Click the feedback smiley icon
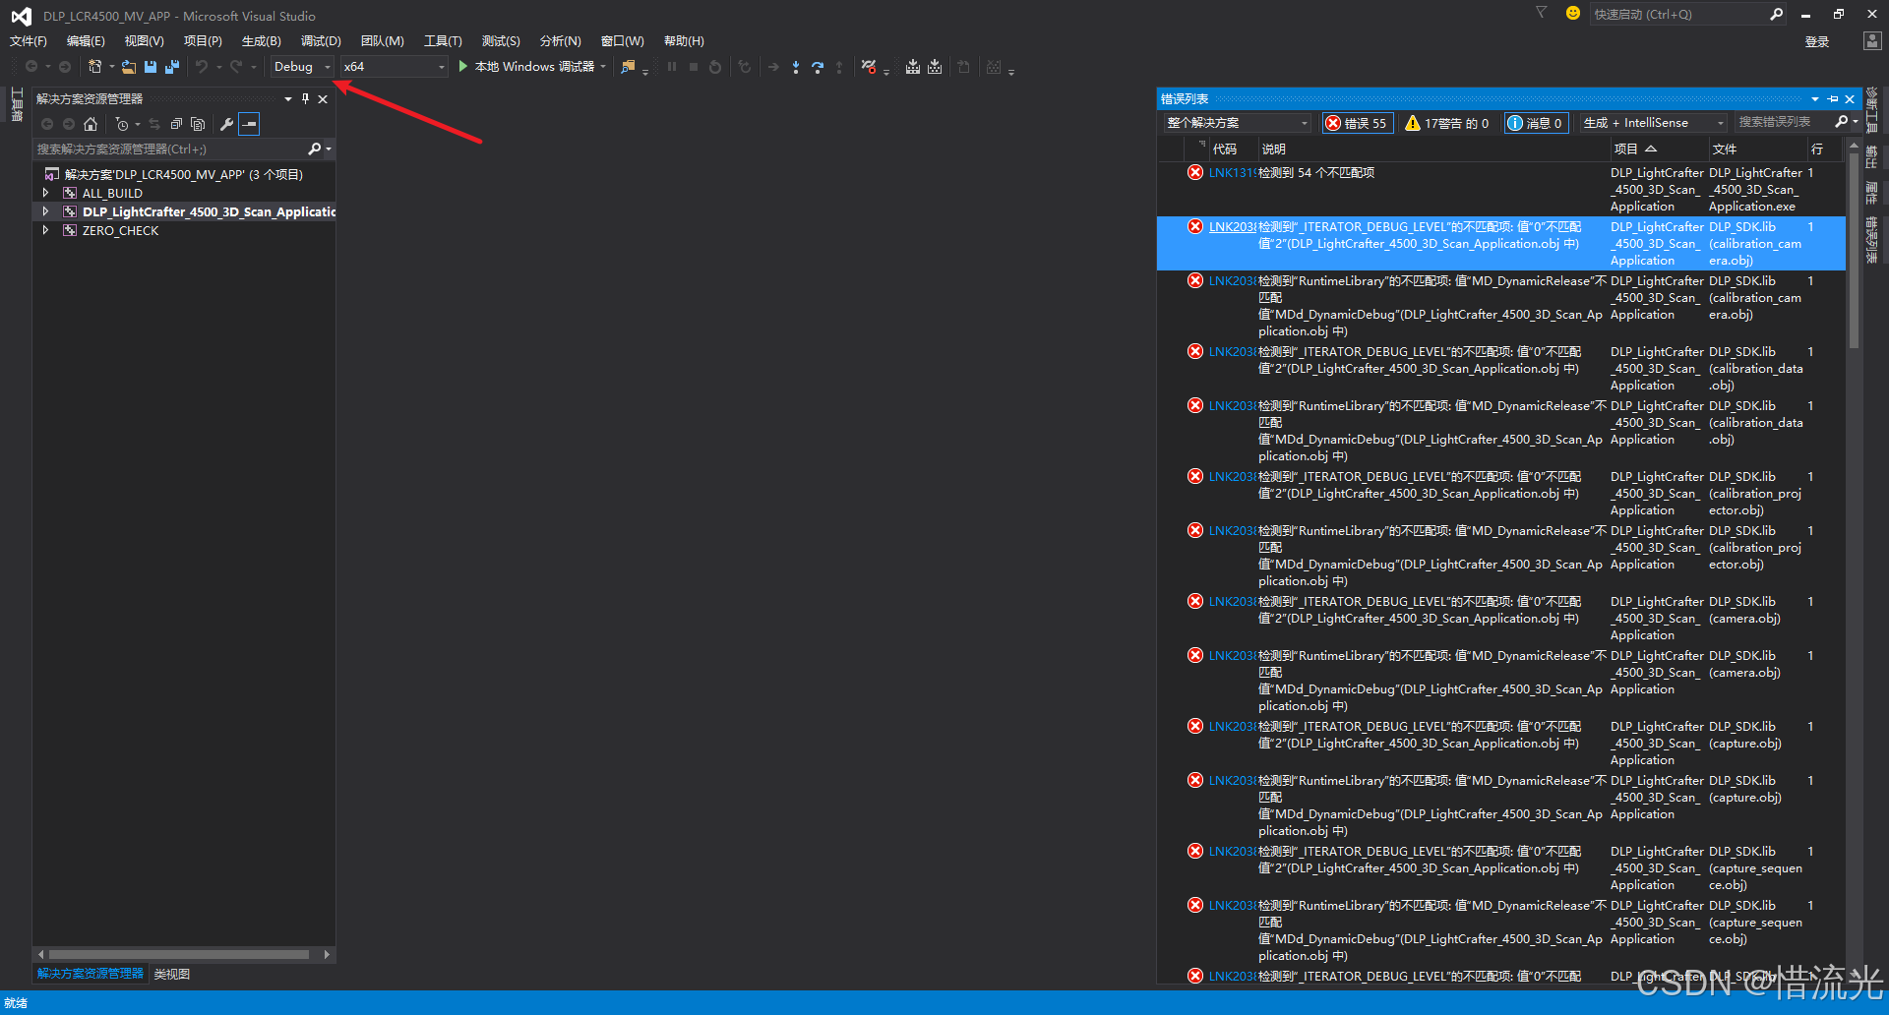Screen dimensions: 1889x1015 pos(1573,13)
